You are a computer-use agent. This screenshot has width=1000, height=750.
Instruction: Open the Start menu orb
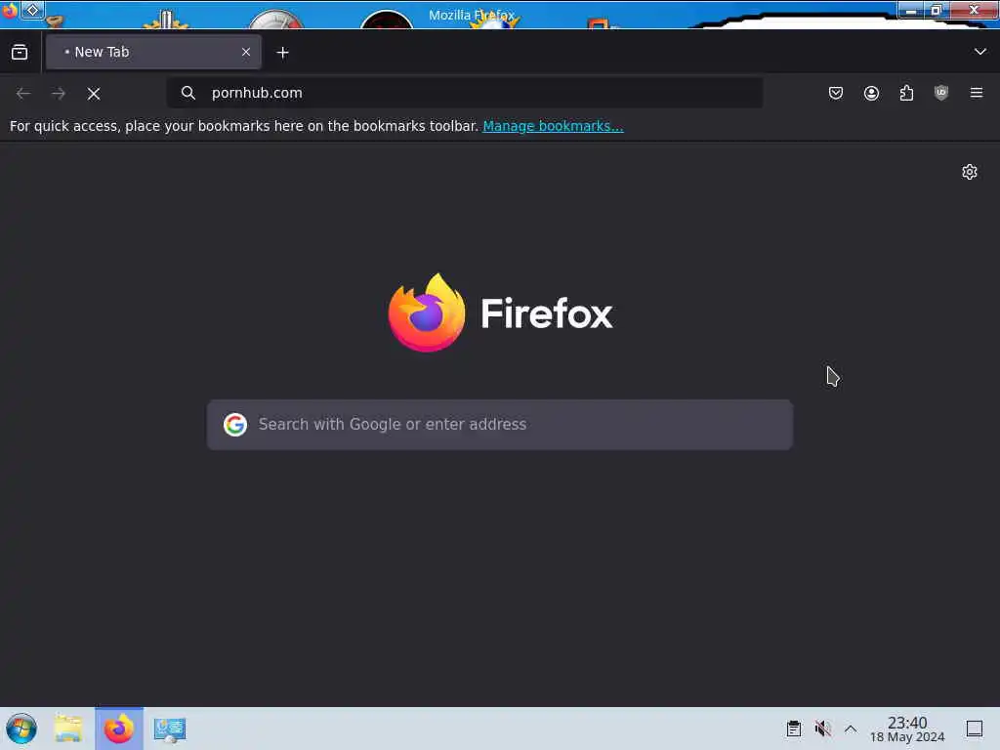pos(21,729)
